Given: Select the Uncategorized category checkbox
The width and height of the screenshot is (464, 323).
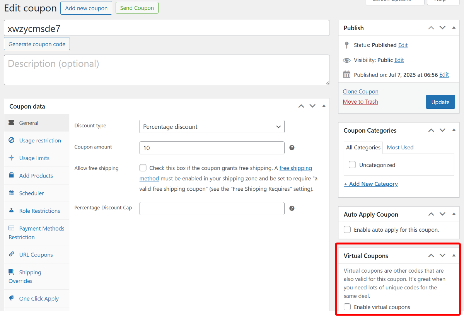Looking at the screenshot, I should pos(352,165).
